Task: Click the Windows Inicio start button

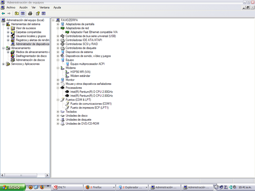Action: [x=12, y=187]
